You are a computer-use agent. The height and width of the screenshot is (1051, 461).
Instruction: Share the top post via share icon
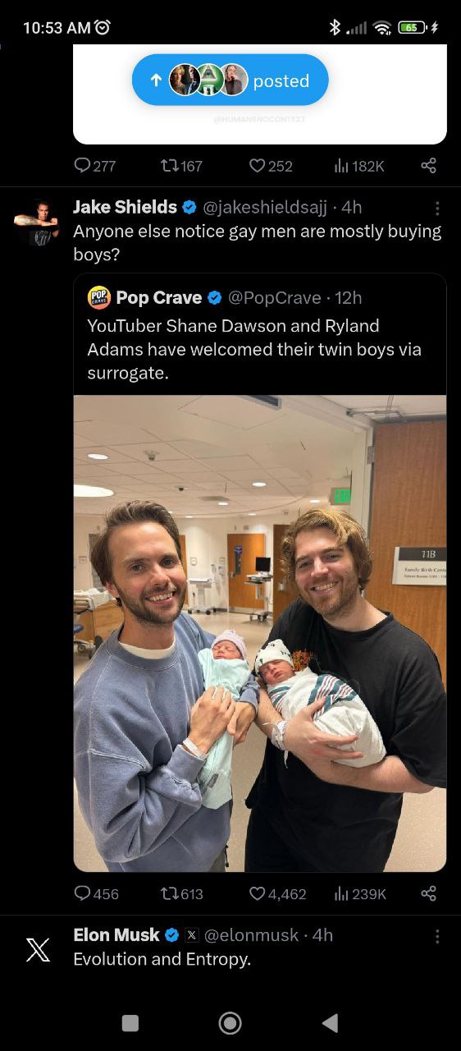tap(428, 165)
